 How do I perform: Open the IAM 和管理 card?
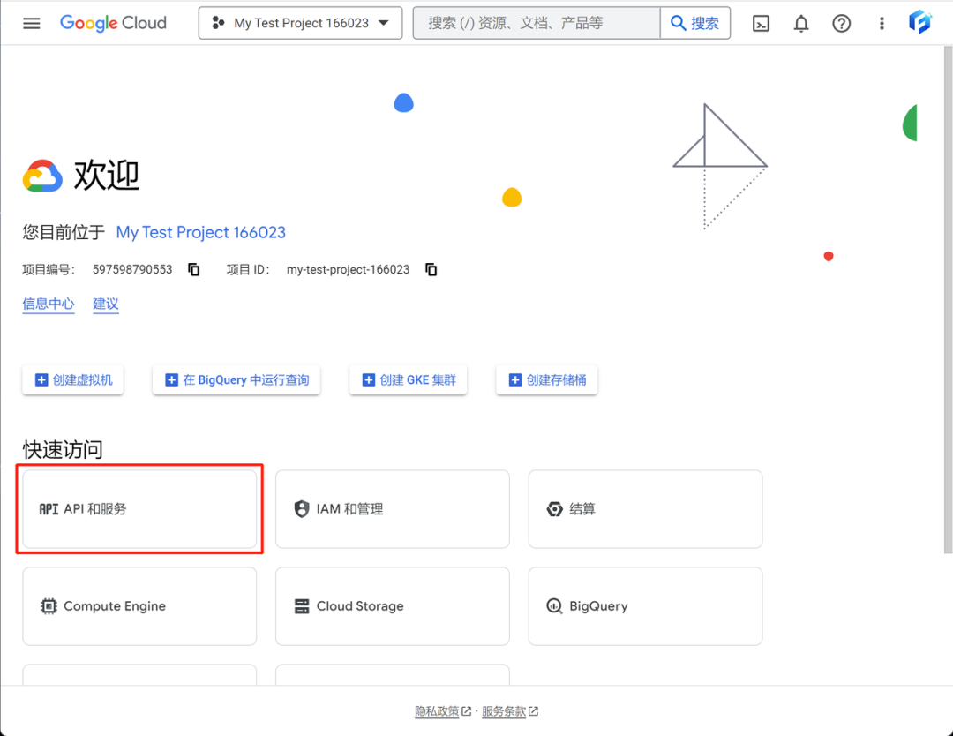coord(393,508)
